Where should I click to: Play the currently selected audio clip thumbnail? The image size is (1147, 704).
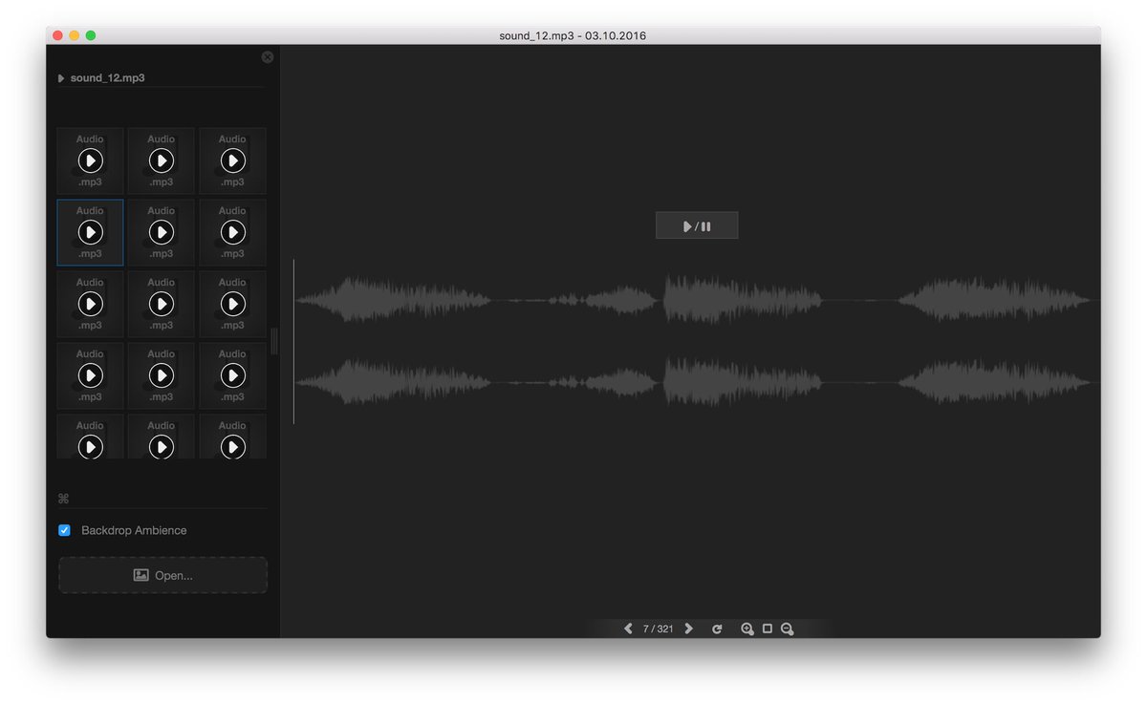90,232
